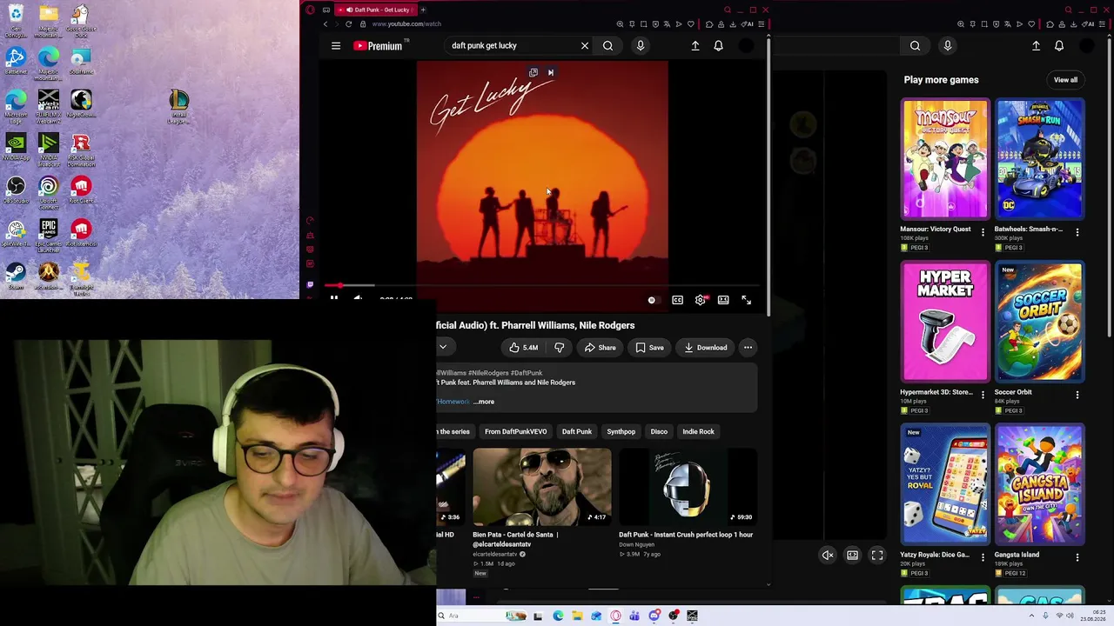The image size is (1114, 626).
Task: Open YouTube notifications bell in front window
Action: [x=719, y=46]
